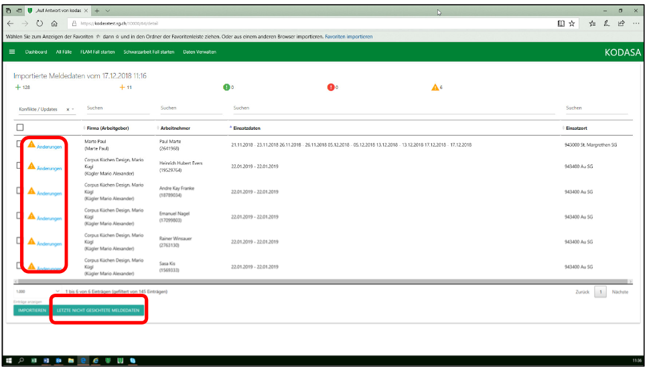
Task: Click the red error counter icon
Action: pos(332,88)
